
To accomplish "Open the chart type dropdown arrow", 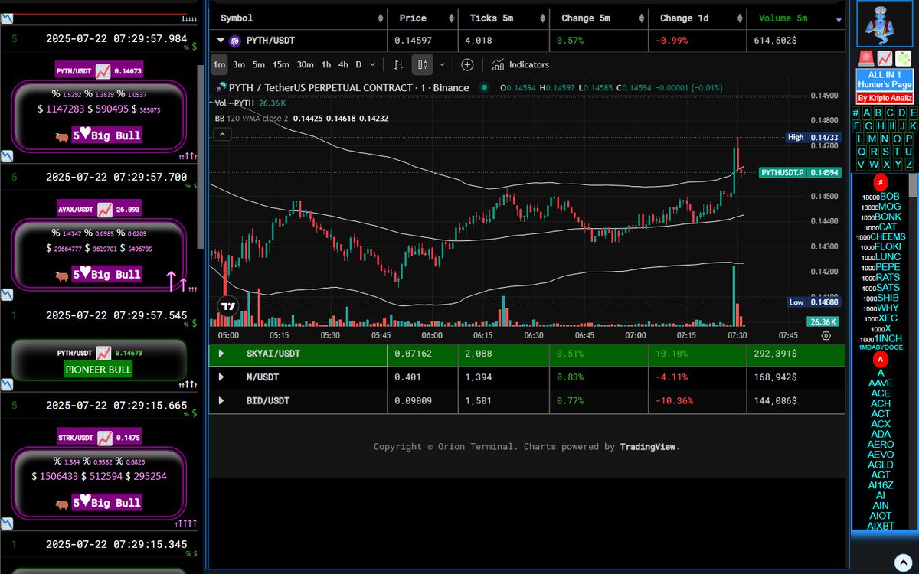I will pos(440,65).
